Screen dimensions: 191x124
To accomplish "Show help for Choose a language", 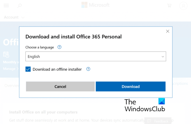I will point(59,47).
